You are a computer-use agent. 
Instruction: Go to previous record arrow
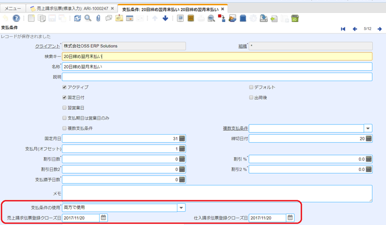[x=355, y=29]
